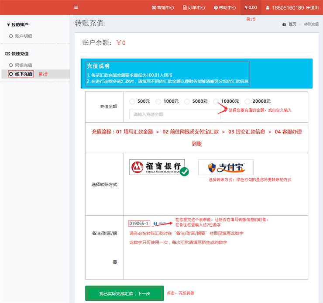Select 支付宝 Alipay as transfer method
The image size is (323, 303).
click(x=226, y=167)
